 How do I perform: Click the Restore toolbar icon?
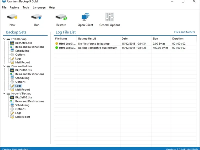pyautogui.click(x=61, y=17)
